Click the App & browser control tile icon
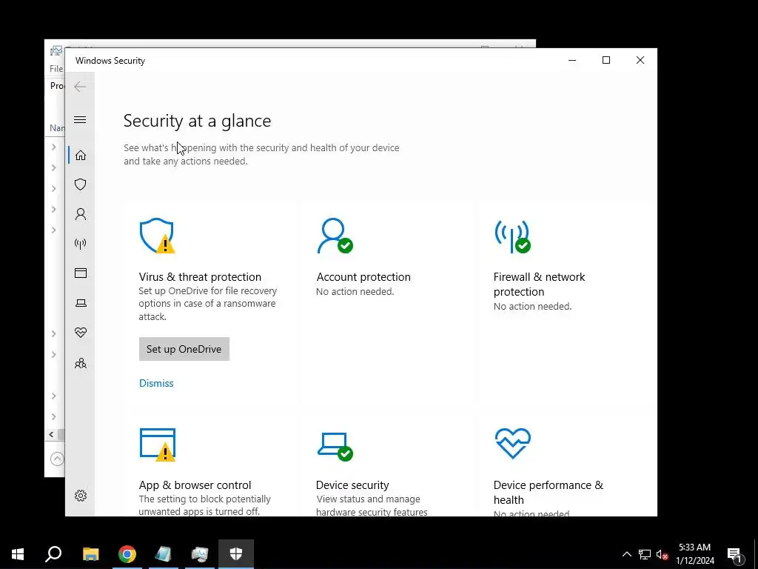The height and width of the screenshot is (569, 758). click(157, 445)
